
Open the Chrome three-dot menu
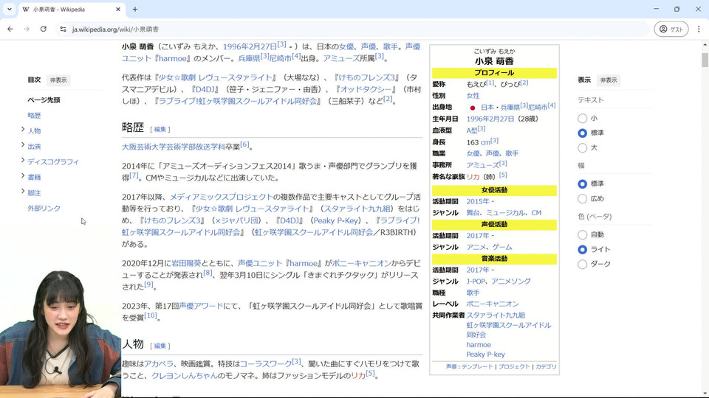(x=699, y=29)
